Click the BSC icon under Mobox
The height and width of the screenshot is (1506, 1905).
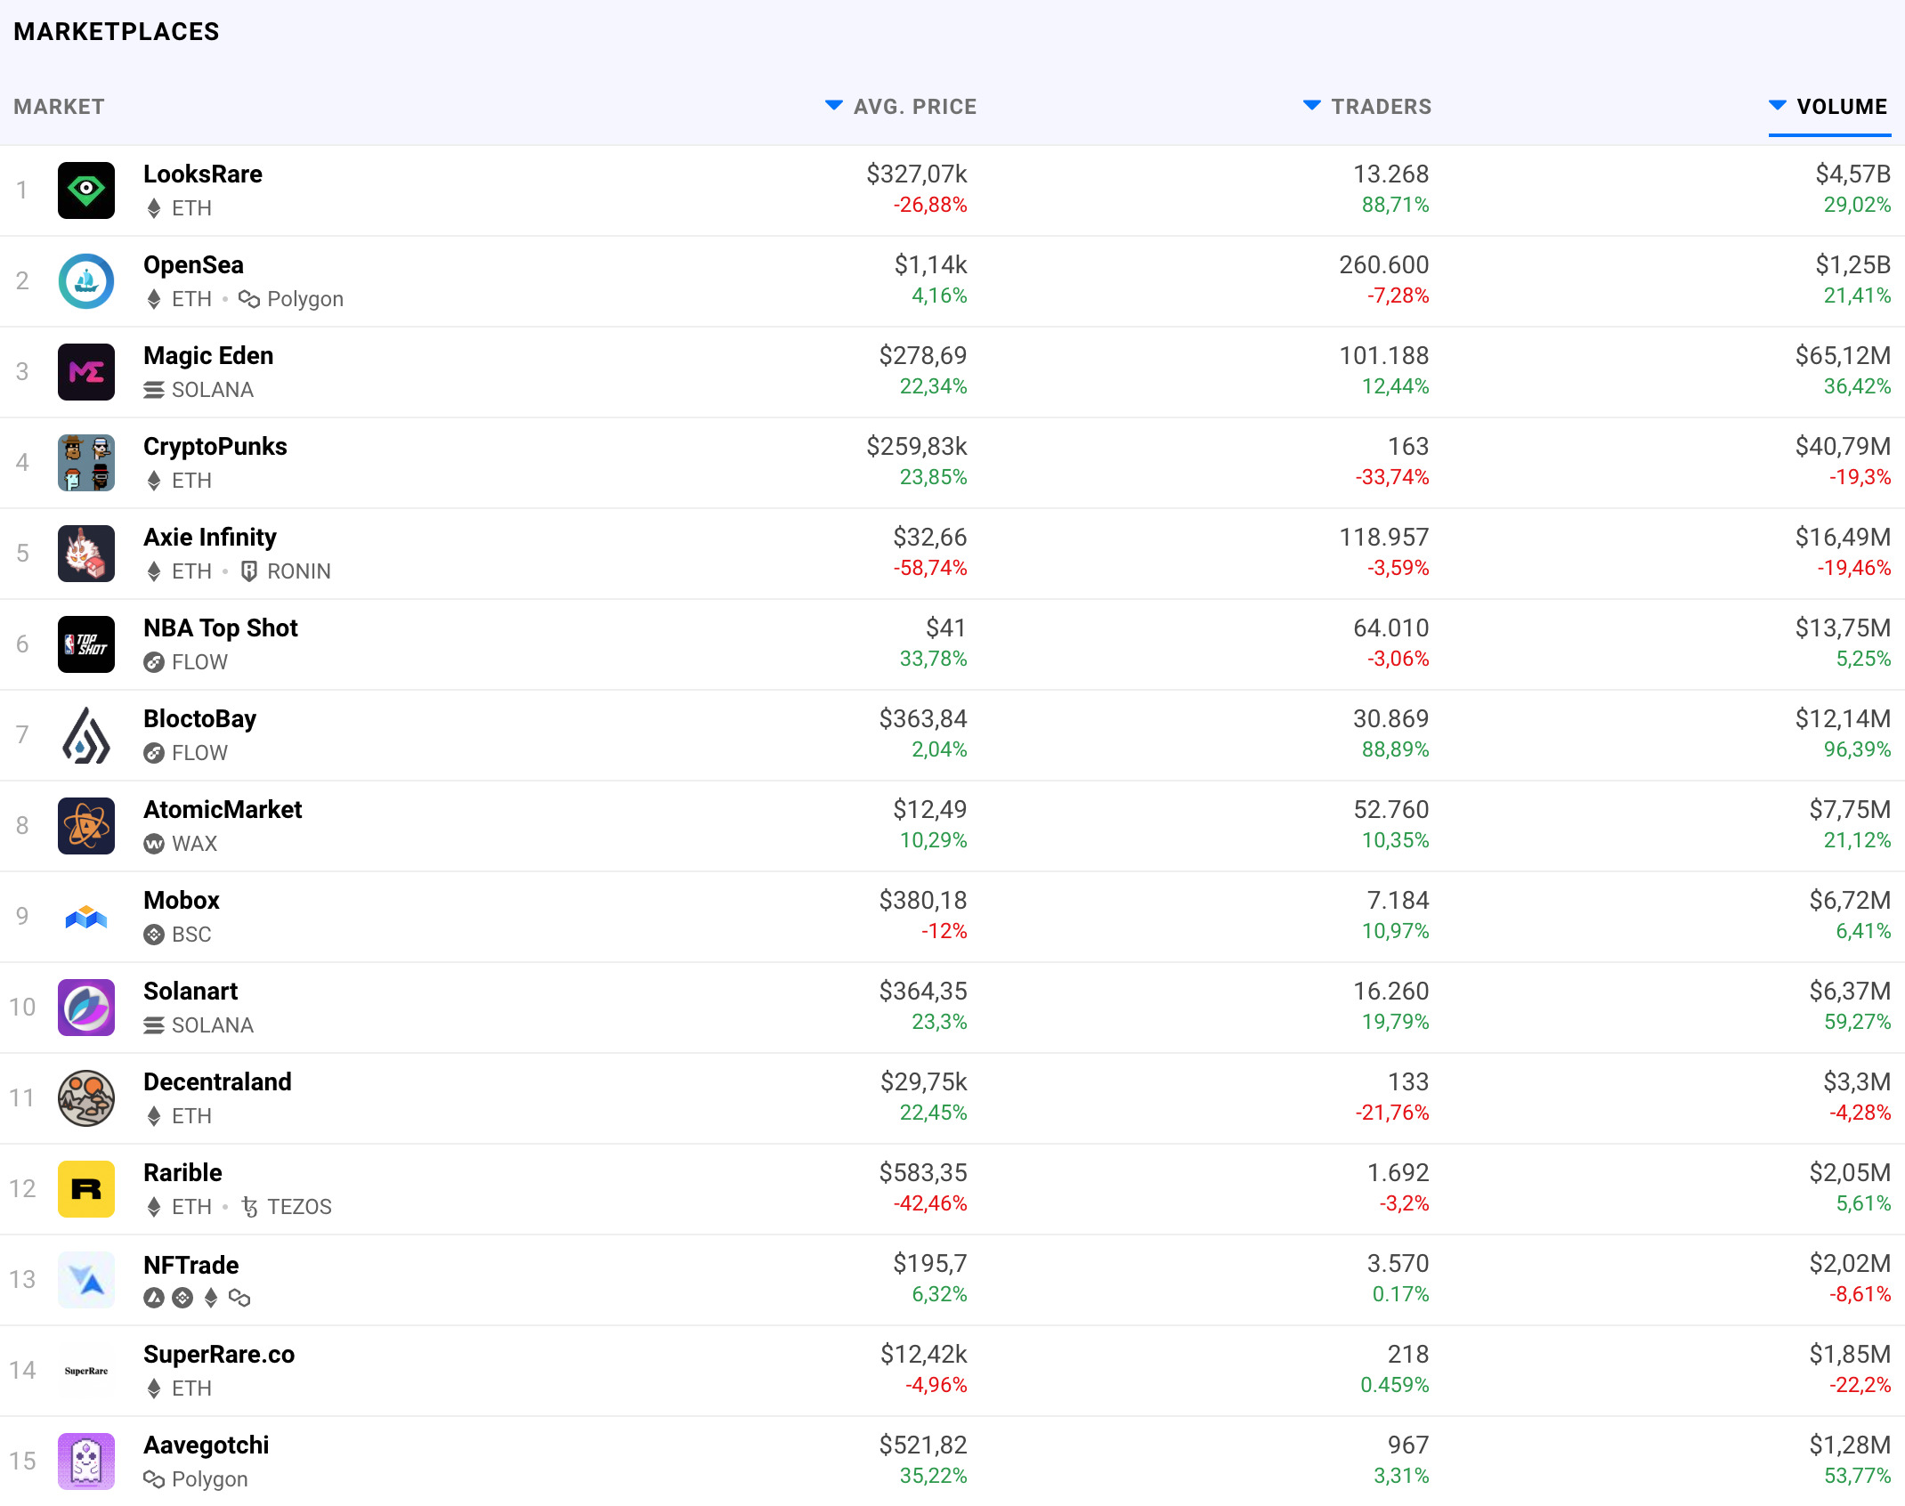(154, 935)
